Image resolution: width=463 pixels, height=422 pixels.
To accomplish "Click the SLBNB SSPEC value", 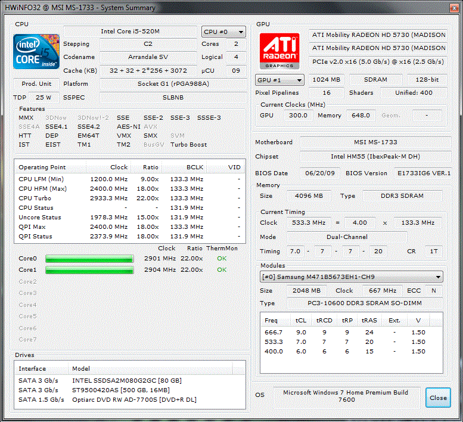I will 173,97.
